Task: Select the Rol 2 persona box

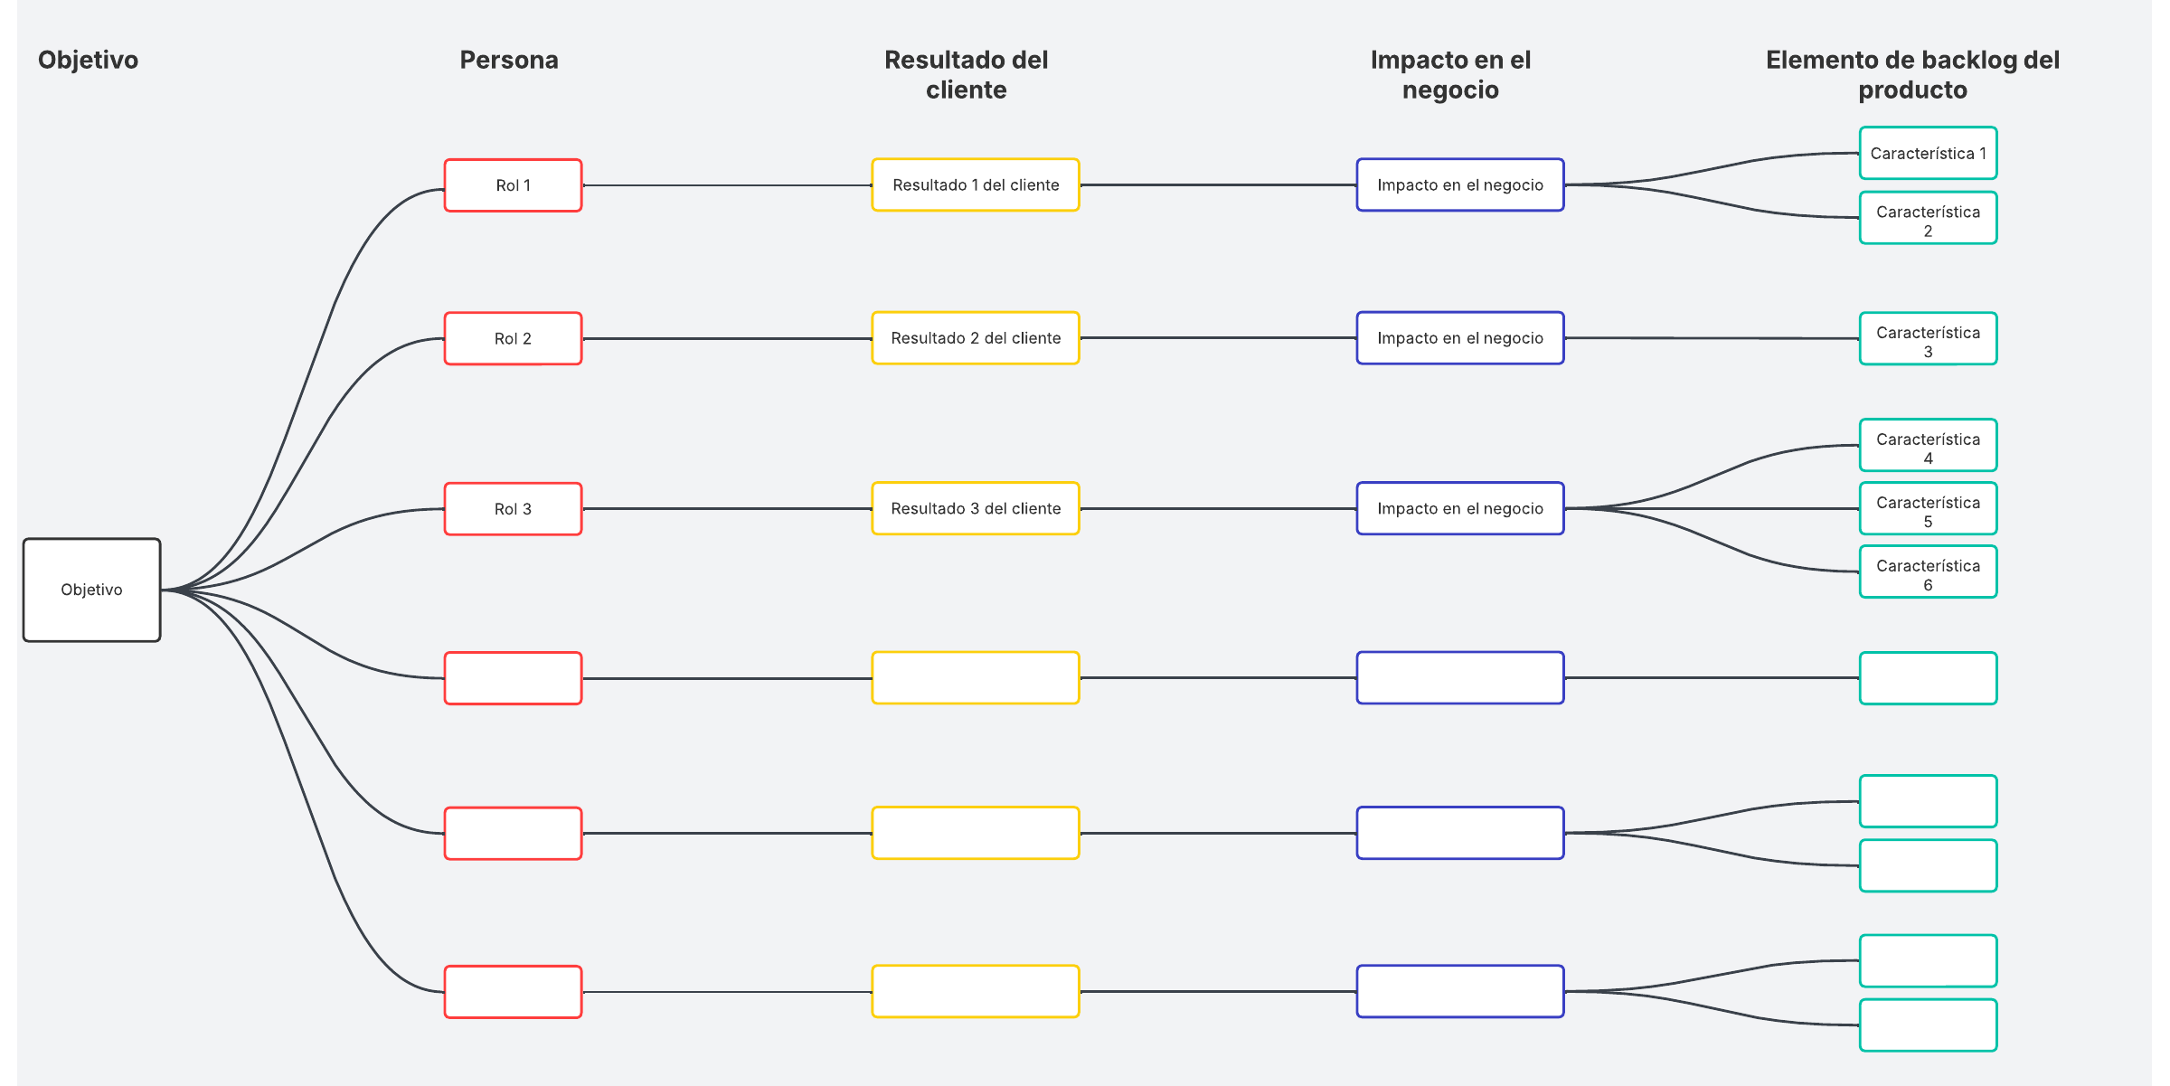Action: pyautogui.click(x=513, y=338)
